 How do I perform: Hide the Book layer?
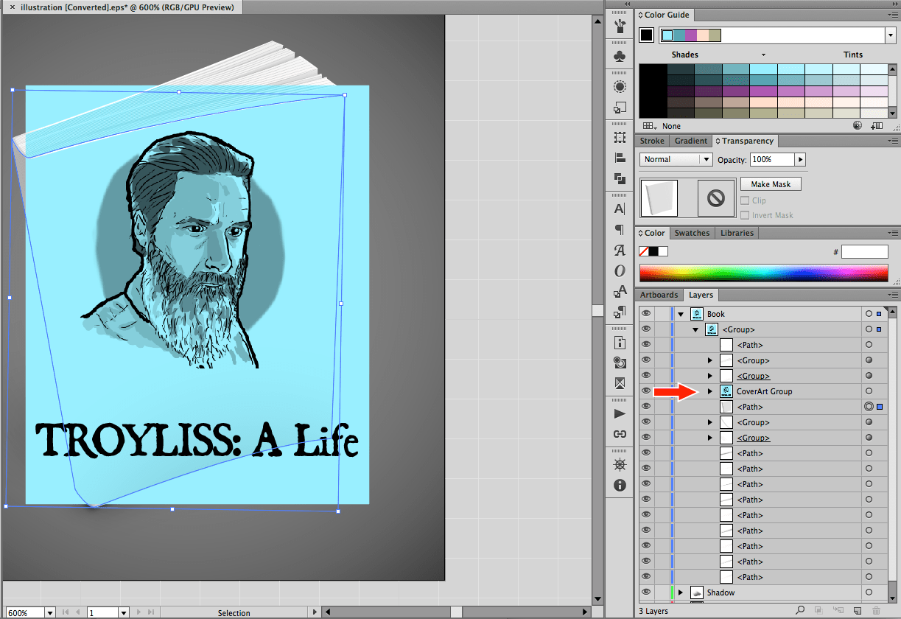click(646, 313)
